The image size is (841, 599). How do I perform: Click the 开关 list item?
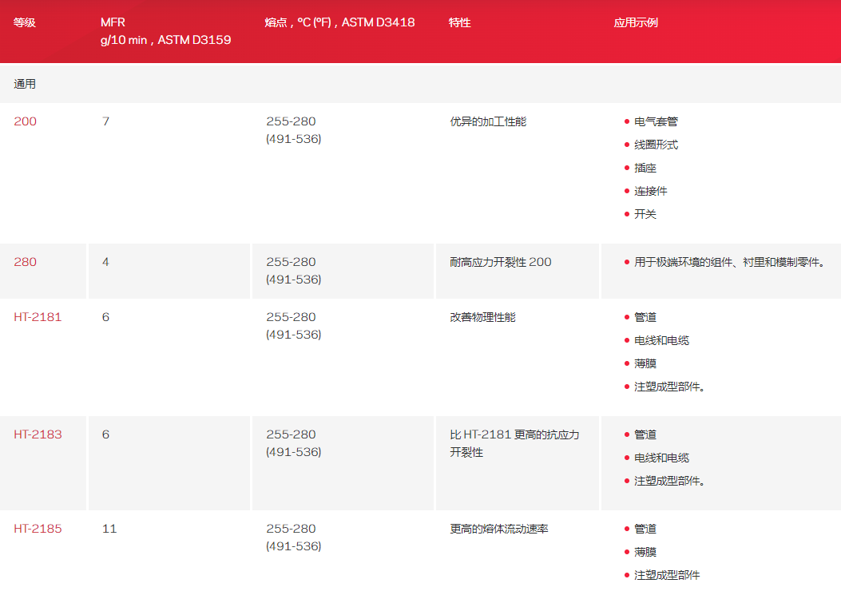coord(645,215)
